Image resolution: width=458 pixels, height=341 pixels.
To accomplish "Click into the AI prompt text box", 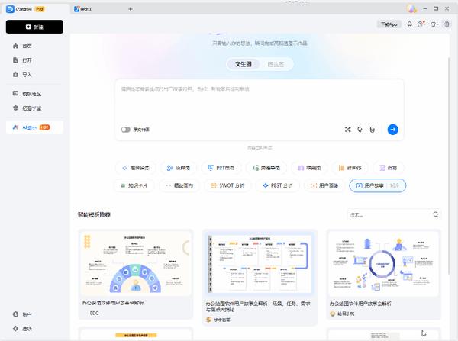I will pyautogui.click(x=260, y=101).
